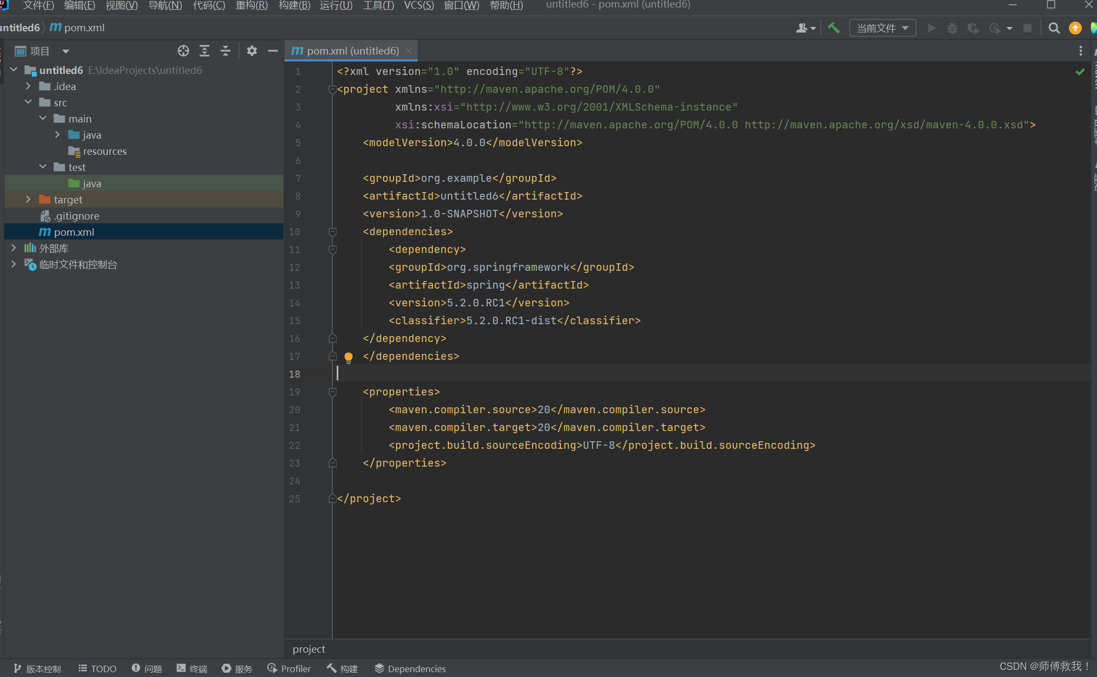Screen dimensions: 1097x677
Task: Open the 当前文件 run configuration dropdown
Action: coord(883,28)
